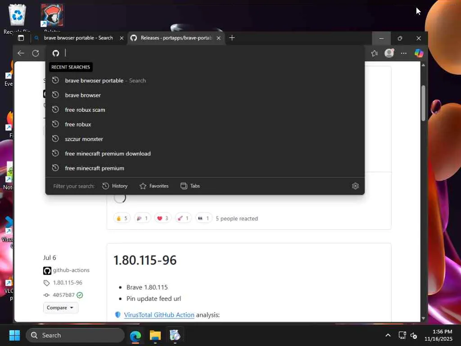Click the GitHub site icon in address bar

pos(55,53)
